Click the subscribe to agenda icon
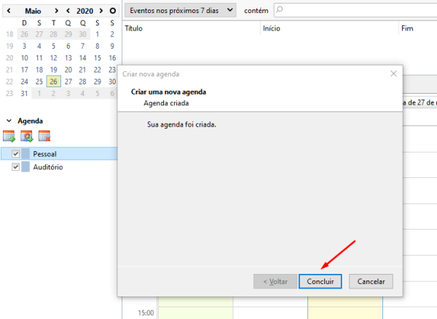 pyautogui.click(x=27, y=136)
